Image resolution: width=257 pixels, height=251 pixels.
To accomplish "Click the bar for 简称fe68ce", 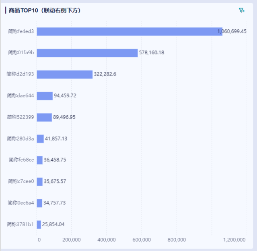I will tap(39, 160).
